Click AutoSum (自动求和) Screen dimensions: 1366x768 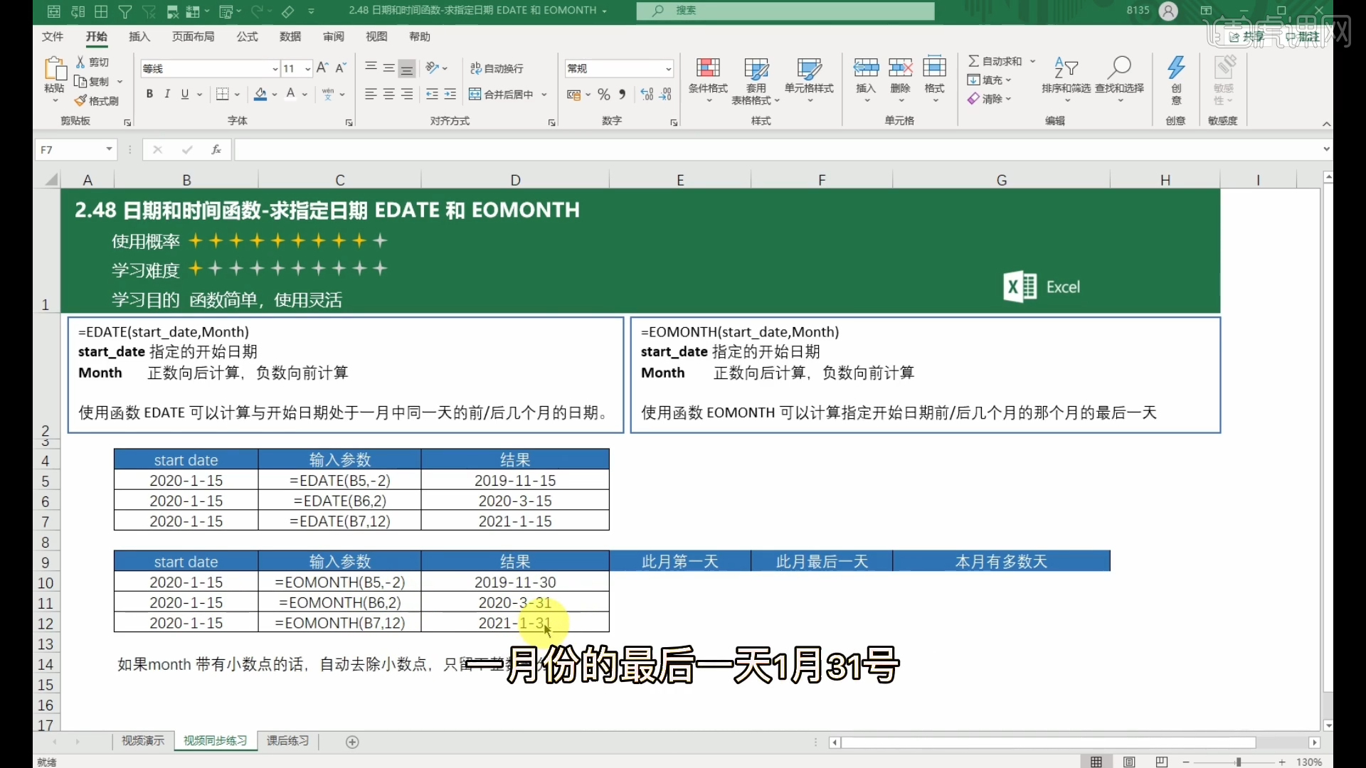pyautogui.click(x=995, y=61)
